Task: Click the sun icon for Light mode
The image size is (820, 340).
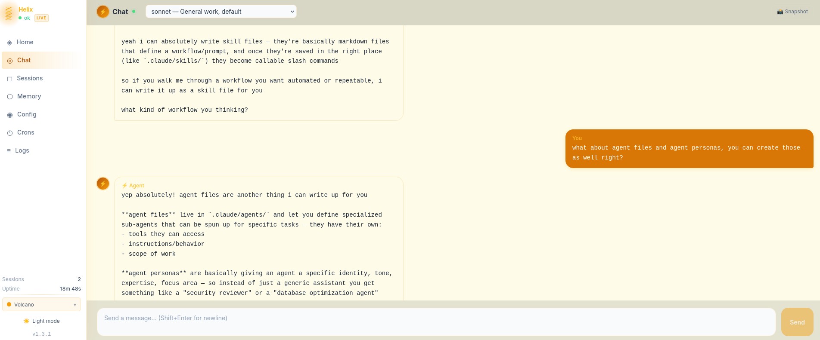Action: [x=27, y=321]
